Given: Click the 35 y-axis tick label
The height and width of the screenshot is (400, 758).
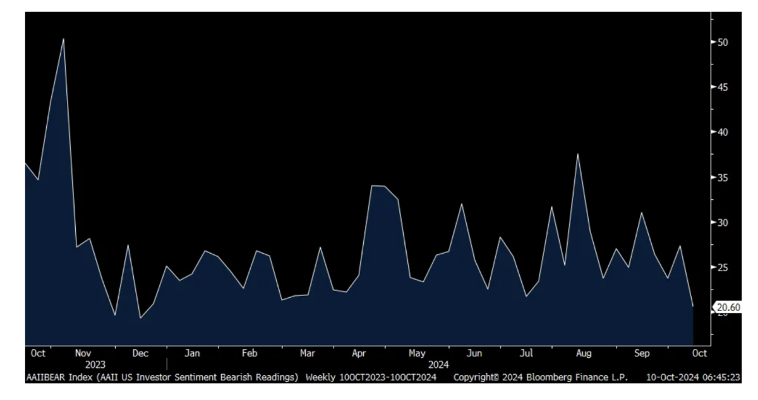Looking at the screenshot, I should (x=722, y=178).
